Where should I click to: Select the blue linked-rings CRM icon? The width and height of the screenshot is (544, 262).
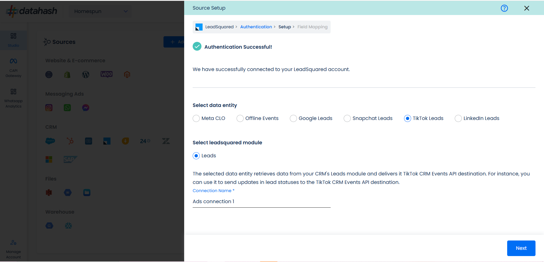point(88,141)
